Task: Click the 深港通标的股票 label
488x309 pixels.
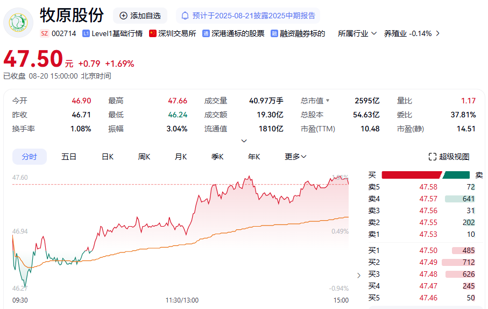Action: (238, 33)
